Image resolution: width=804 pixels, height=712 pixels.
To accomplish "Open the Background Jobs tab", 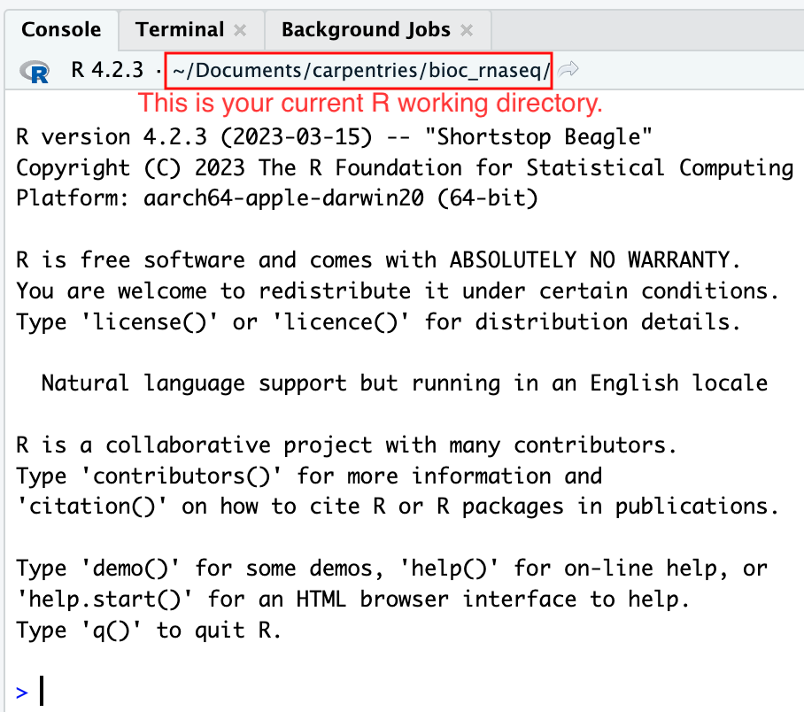I will [x=365, y=29].
